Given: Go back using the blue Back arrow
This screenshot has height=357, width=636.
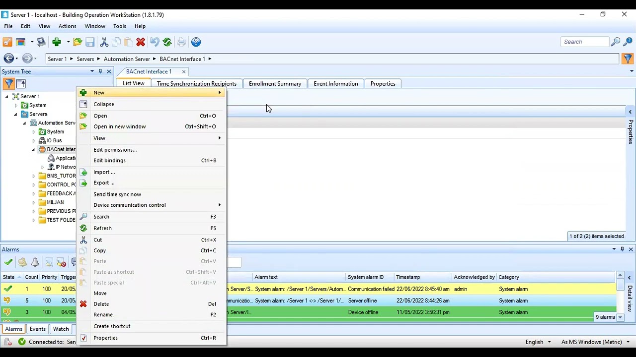Looking at the screenshot, I should pos(8,59).
